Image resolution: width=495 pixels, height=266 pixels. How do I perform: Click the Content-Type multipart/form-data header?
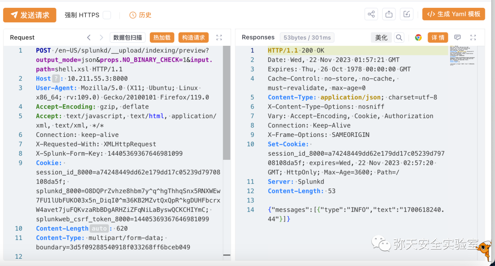[113, 242]
